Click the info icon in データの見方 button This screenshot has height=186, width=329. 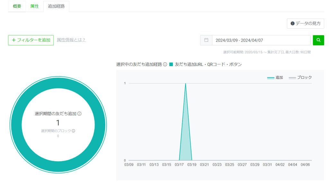point(292,23)
